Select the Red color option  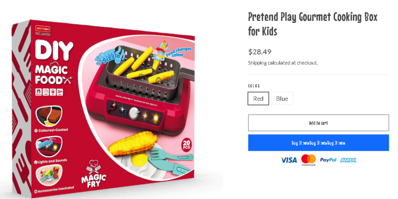click(x=258, y=98)
